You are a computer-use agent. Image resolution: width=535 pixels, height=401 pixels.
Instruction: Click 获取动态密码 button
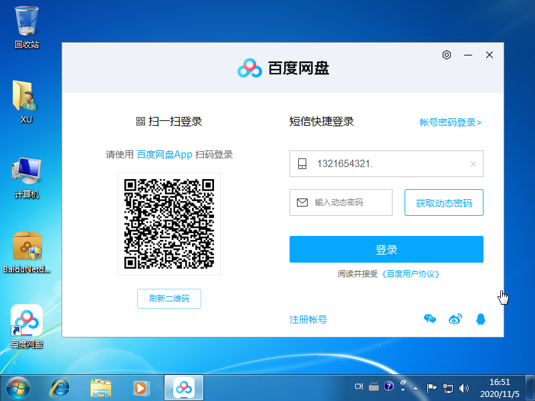coord(443,203)
